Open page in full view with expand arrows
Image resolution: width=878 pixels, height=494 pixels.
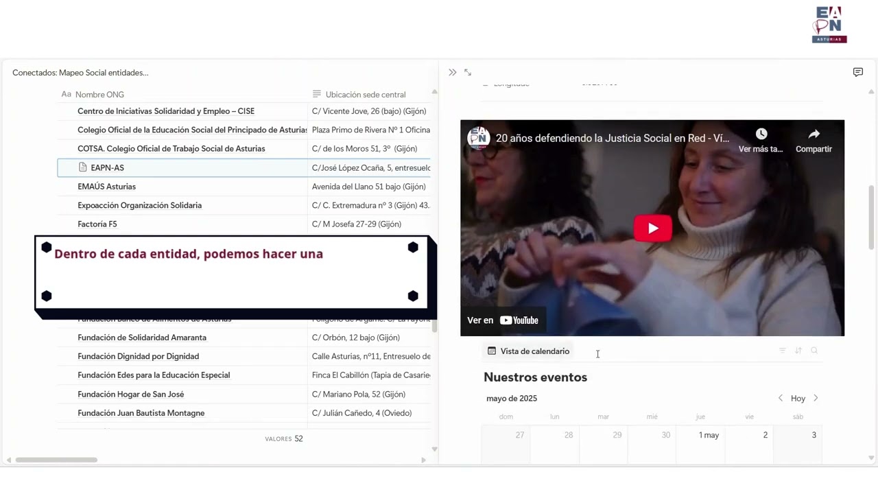click(x=468, y=72)
